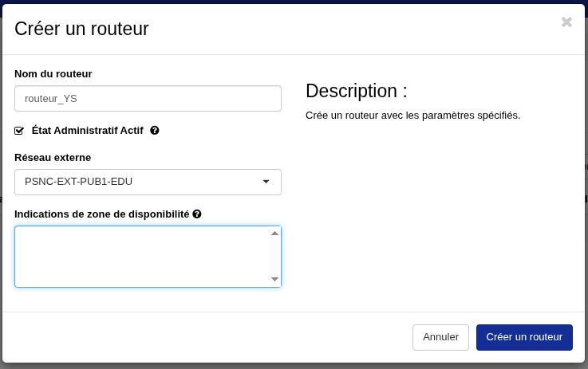588x369 pixels.
Task: Submit with the blue Créer un routeur button
Action: 524,337
